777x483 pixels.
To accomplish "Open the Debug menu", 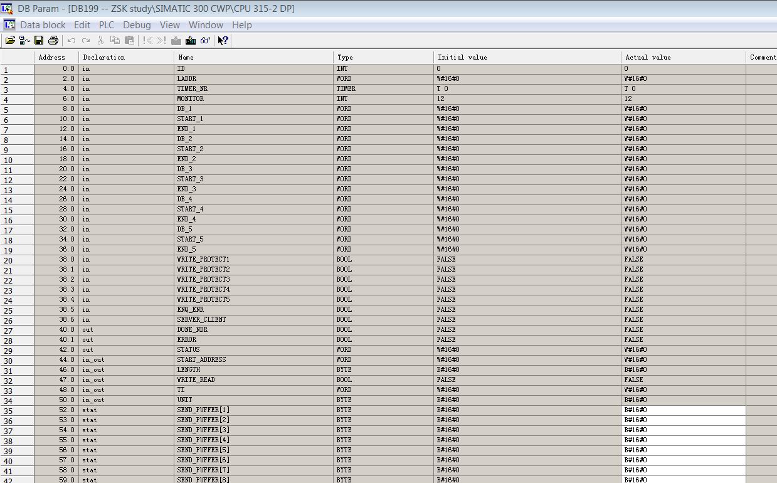I will (137, 25).
